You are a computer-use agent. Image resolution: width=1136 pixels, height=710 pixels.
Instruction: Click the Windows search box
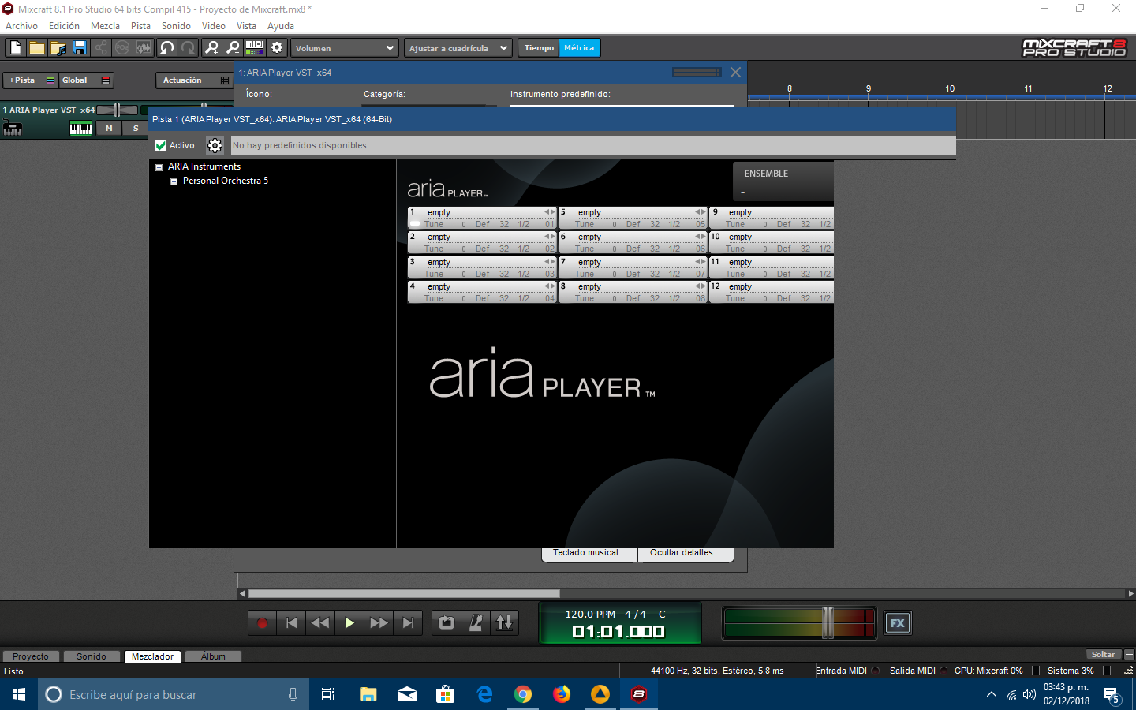tap(174, 694)
